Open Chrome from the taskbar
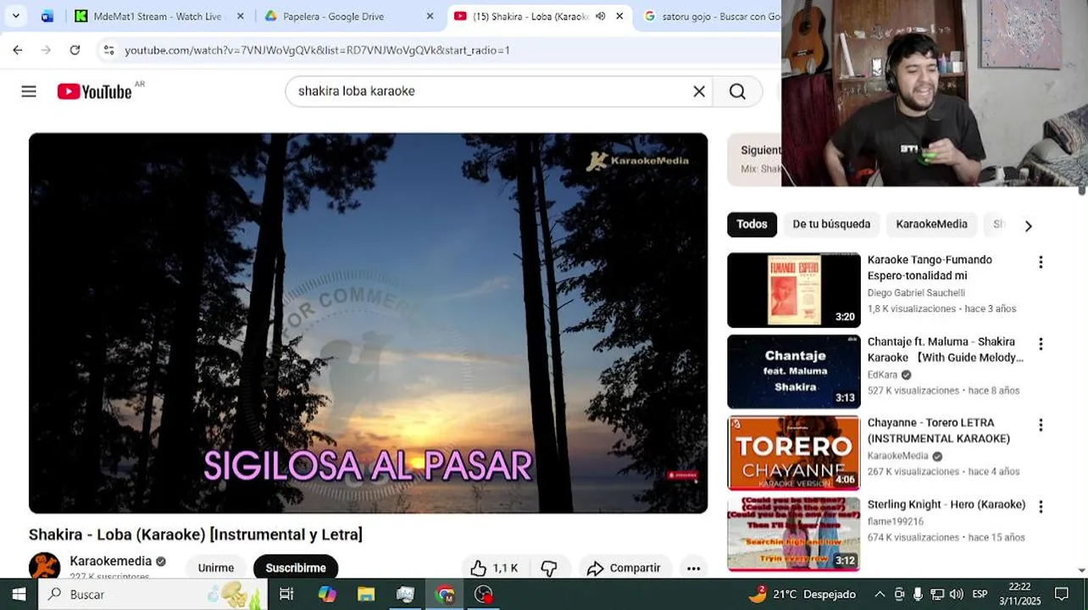Screen dimensions: 1088x610 (x=445, y=594)
